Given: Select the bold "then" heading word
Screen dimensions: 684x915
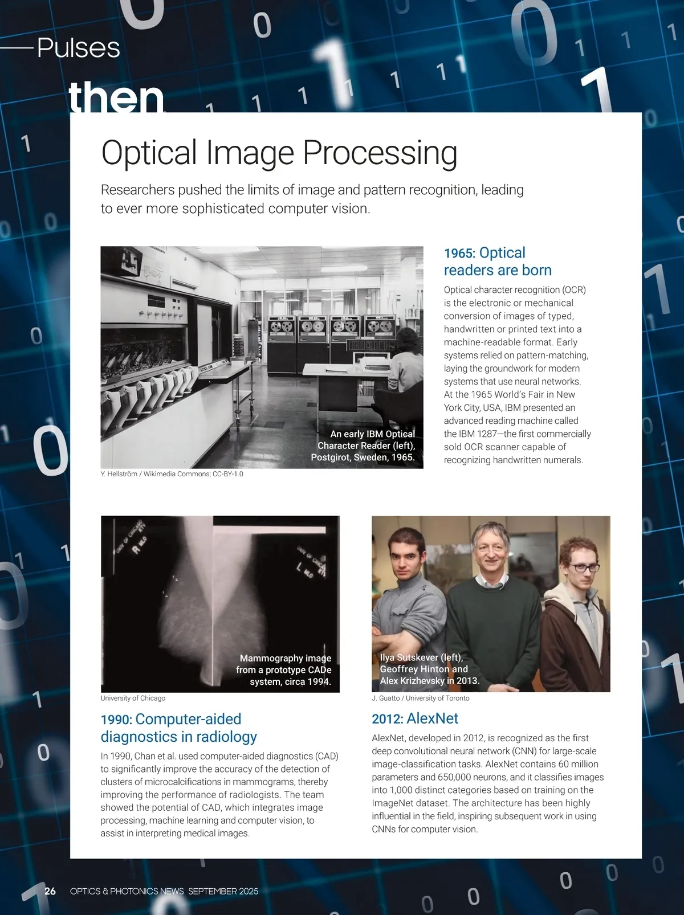Looking at the screenshot, I should pos(116,97).
